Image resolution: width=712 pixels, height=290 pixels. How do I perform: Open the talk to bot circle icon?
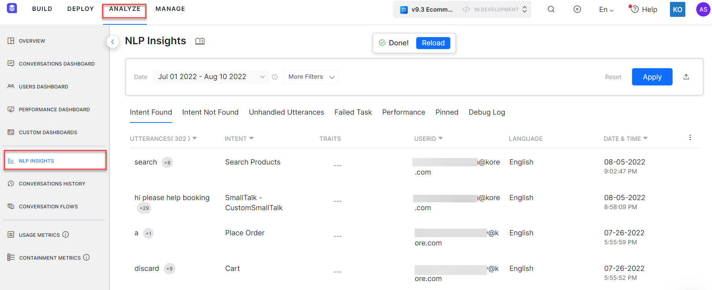point(577,9)
